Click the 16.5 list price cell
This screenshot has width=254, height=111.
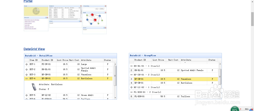pos(62,64)
